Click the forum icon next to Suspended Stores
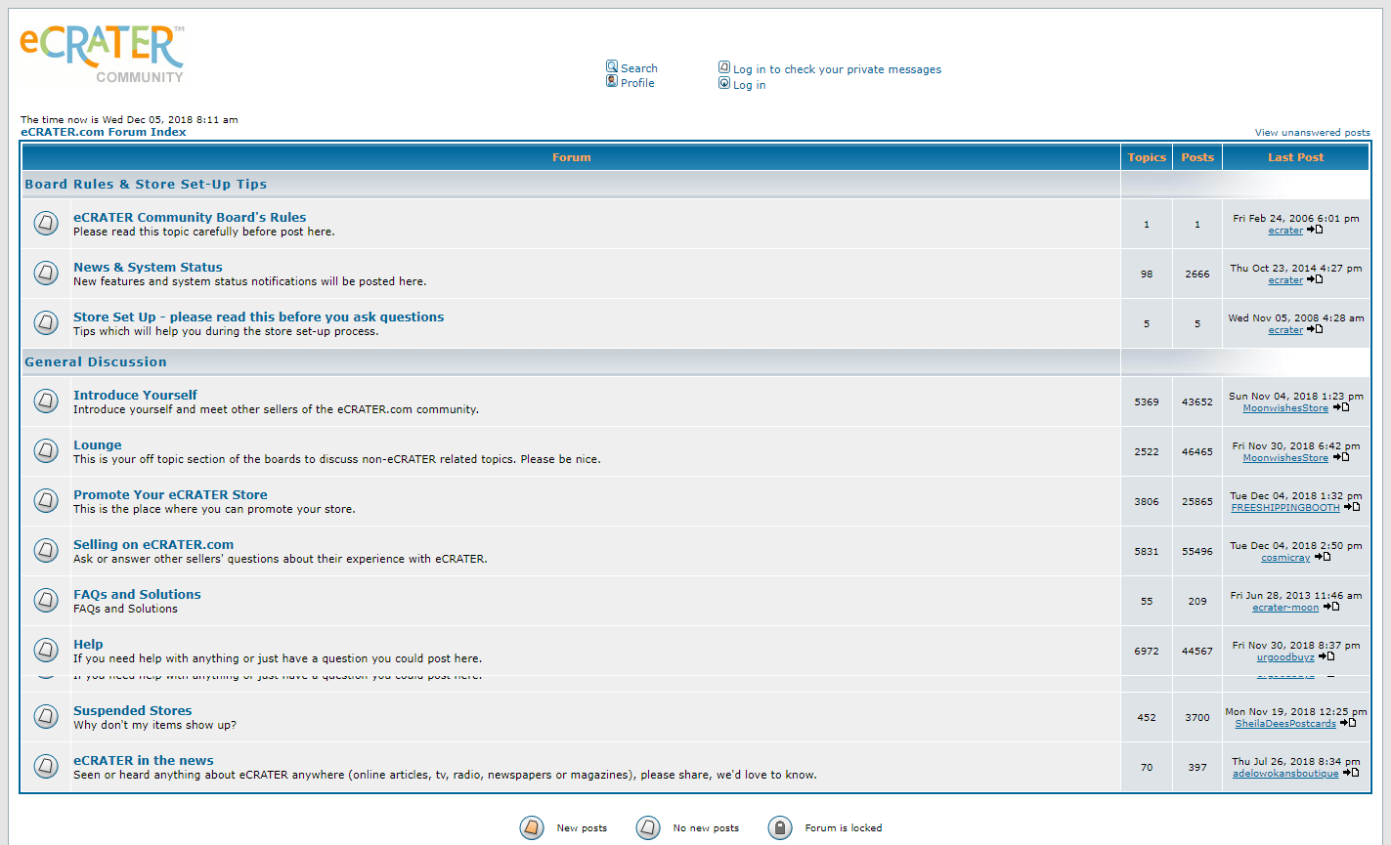 (x=46, y=716)
